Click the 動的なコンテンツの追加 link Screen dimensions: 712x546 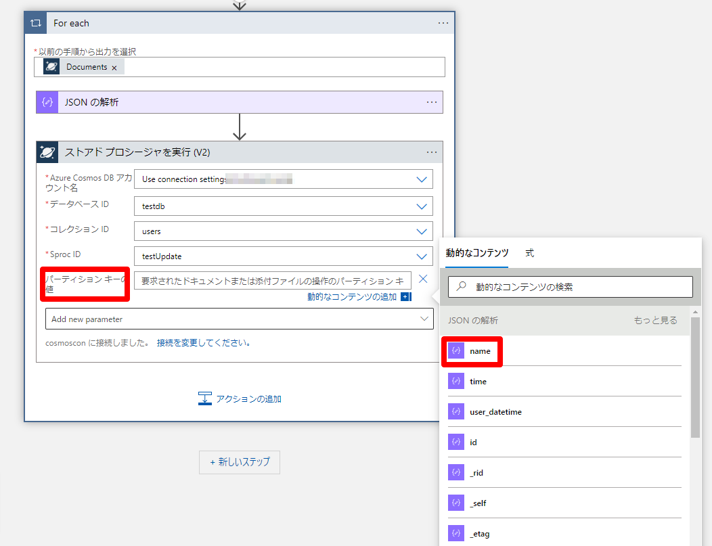coord(352,297)
